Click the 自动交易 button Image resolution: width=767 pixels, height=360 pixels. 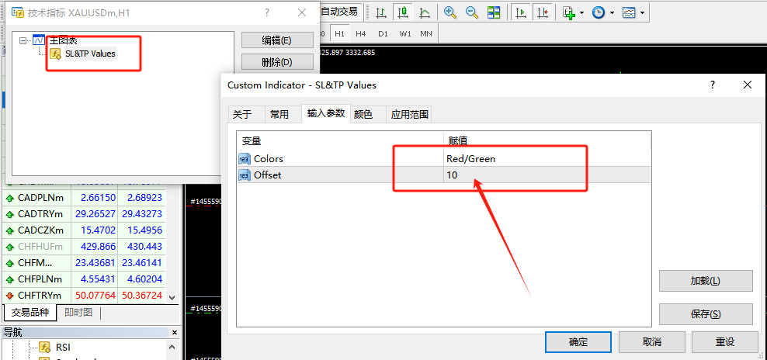click(339, 12)
